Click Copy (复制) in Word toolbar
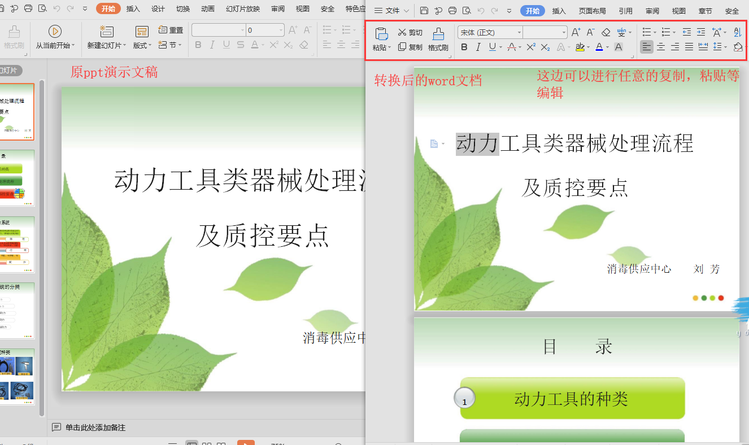The width and height of the screenshot is (749, 445). click(x=410, y=47)
